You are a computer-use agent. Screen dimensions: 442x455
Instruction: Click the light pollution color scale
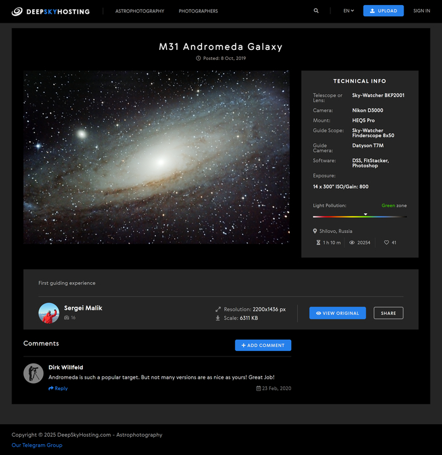pos(359,216)
